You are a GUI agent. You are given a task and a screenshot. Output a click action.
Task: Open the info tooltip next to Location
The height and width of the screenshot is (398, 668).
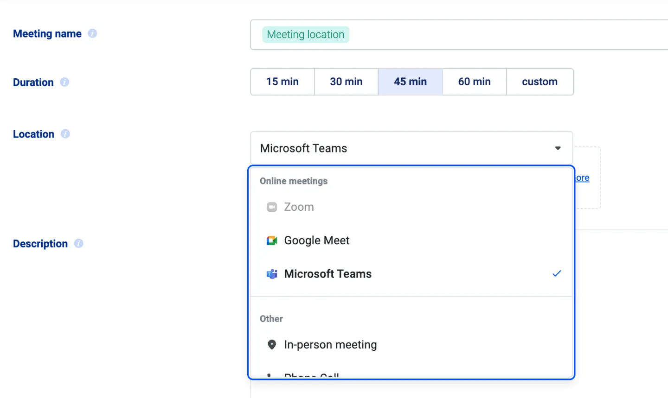(x=65, y=134)
